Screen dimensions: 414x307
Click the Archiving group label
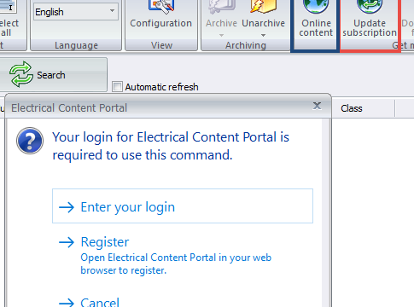tap(246, 45)
